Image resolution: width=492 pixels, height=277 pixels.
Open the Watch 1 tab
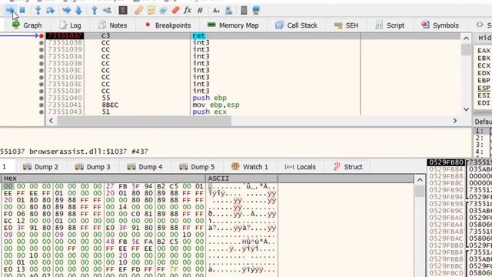point(250,167)
